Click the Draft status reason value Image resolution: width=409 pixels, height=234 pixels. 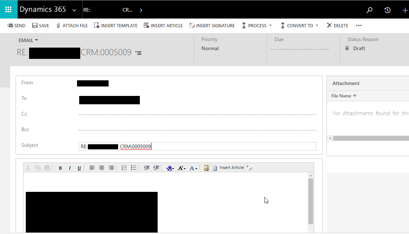(x=359, y=49)
